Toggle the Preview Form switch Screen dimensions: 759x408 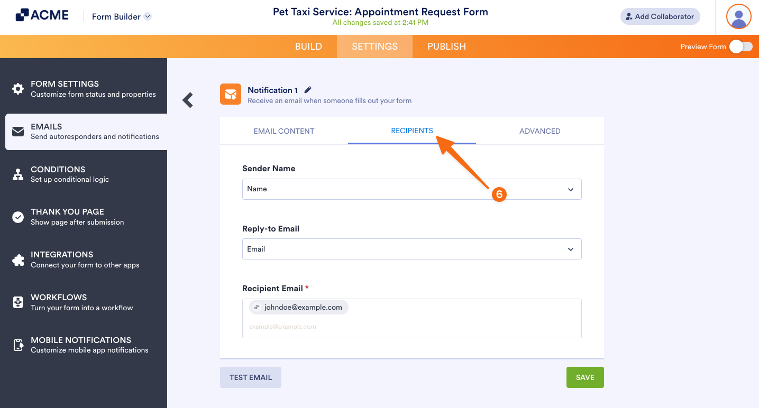(741, 47)
